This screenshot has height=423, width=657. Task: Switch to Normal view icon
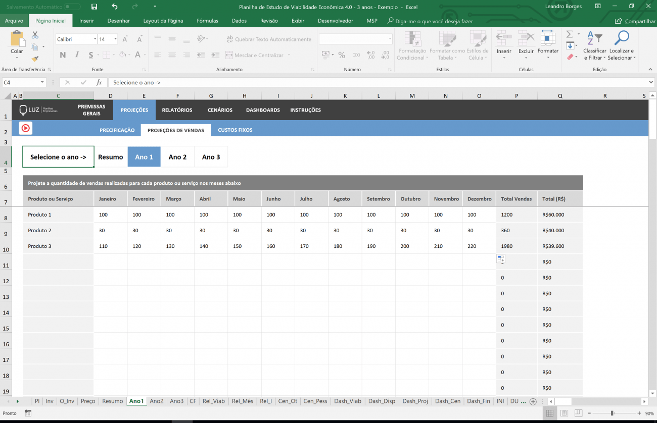pyautogui.click(x=549, y=413)
